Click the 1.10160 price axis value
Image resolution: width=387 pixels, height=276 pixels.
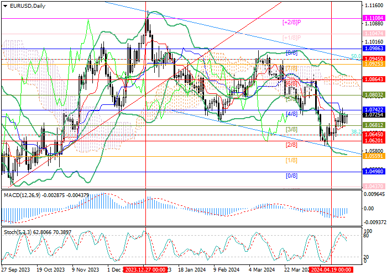tap(374, 41)
